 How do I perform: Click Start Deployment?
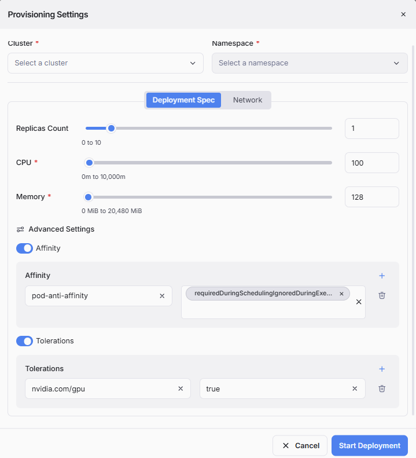click(x=370, y=445)
